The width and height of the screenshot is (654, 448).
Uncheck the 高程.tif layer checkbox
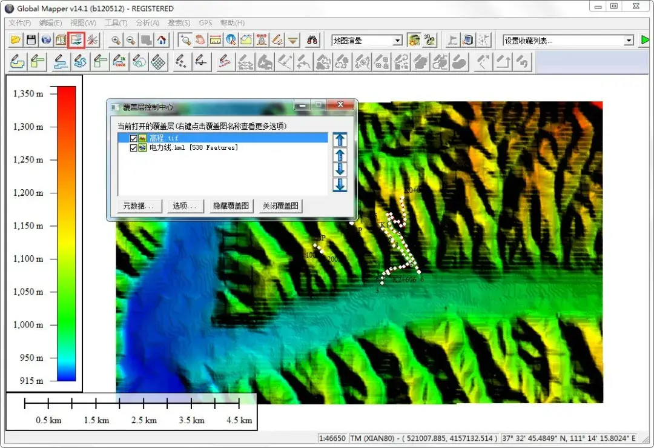coord(133,138)
